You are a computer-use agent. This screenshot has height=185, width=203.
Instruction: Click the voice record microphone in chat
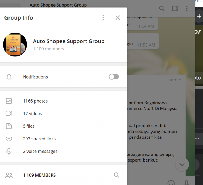[x=186, y=183]
